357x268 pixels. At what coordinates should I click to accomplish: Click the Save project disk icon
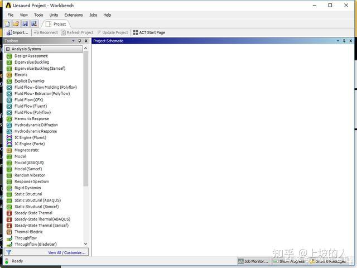click(x=25, y=23)
